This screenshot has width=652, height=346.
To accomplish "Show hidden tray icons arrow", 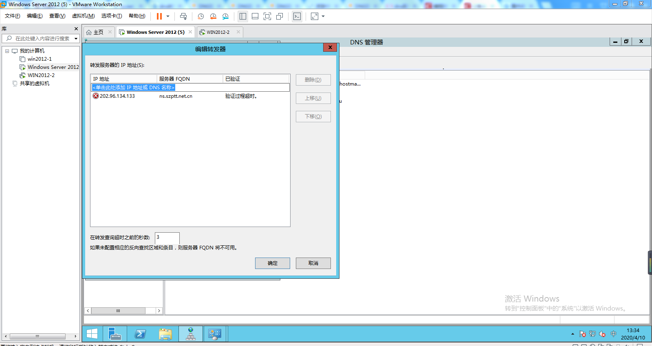I will (x=573, y=334).
